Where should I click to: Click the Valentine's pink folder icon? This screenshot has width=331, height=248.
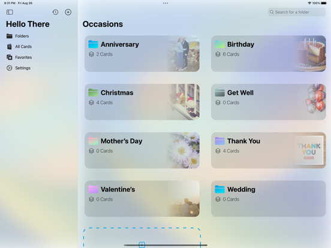[93, 189]
